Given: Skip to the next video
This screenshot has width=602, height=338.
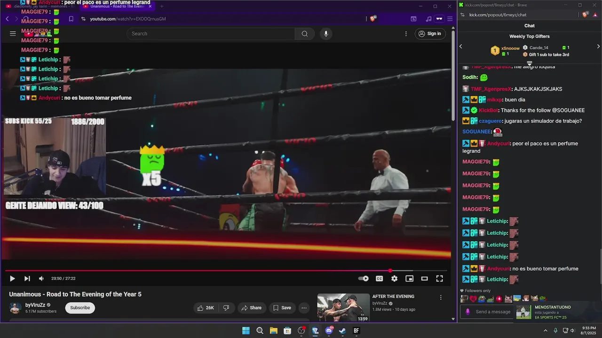Looking at the screenshot, I should (x=27, y=278).
